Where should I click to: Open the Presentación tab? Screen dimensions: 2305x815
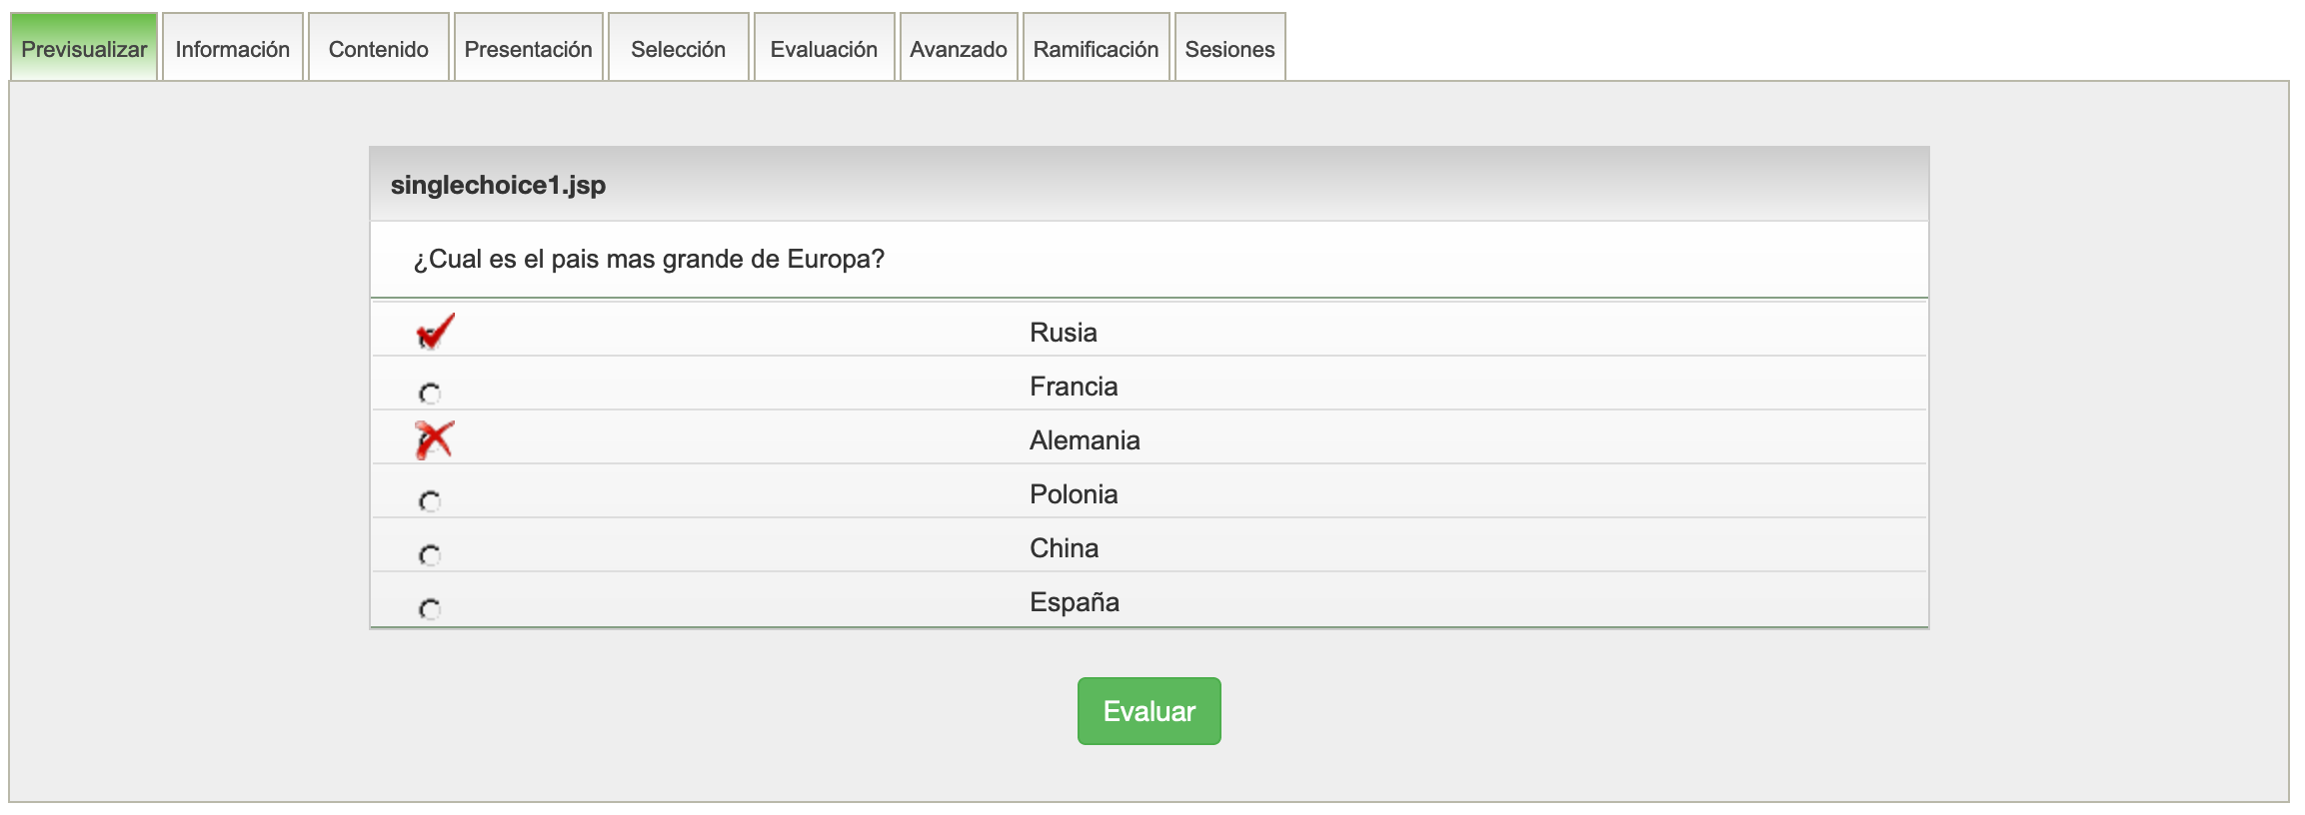pyautogui.click(x=528, y=49)
